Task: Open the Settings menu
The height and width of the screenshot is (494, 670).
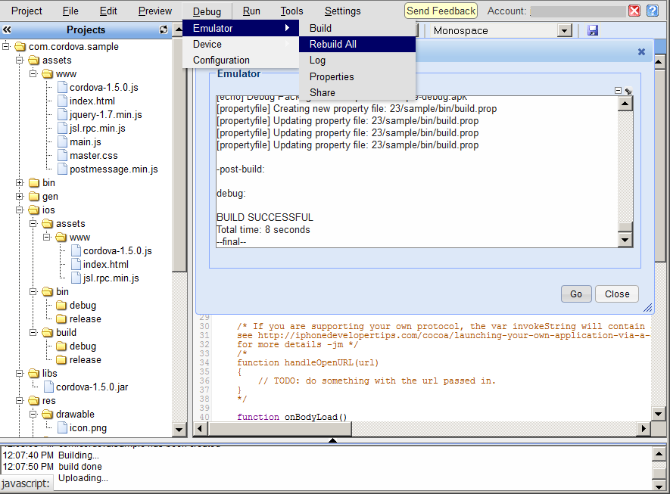Action: pyautogui.click(x=343, y=11)
